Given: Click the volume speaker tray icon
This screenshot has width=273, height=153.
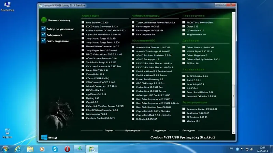Looking at the screenshot, I should 252,149.
